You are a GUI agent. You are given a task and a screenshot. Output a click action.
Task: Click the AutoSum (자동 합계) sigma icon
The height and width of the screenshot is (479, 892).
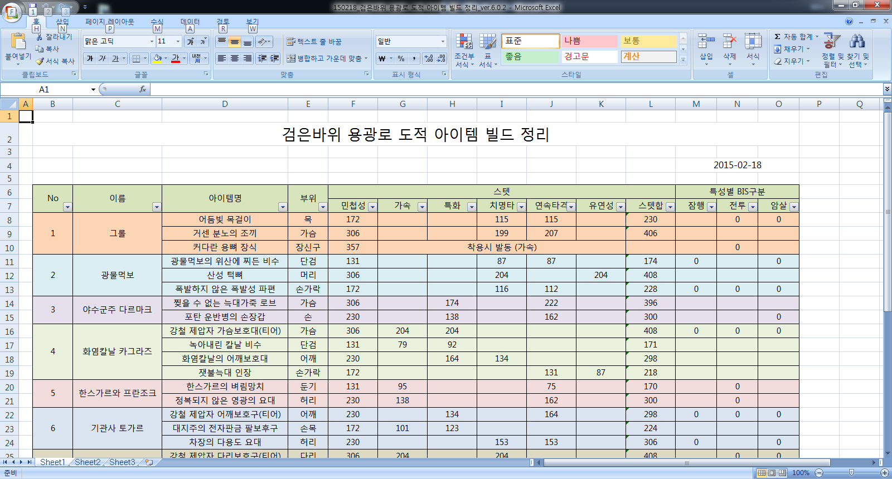click(777, 37)
